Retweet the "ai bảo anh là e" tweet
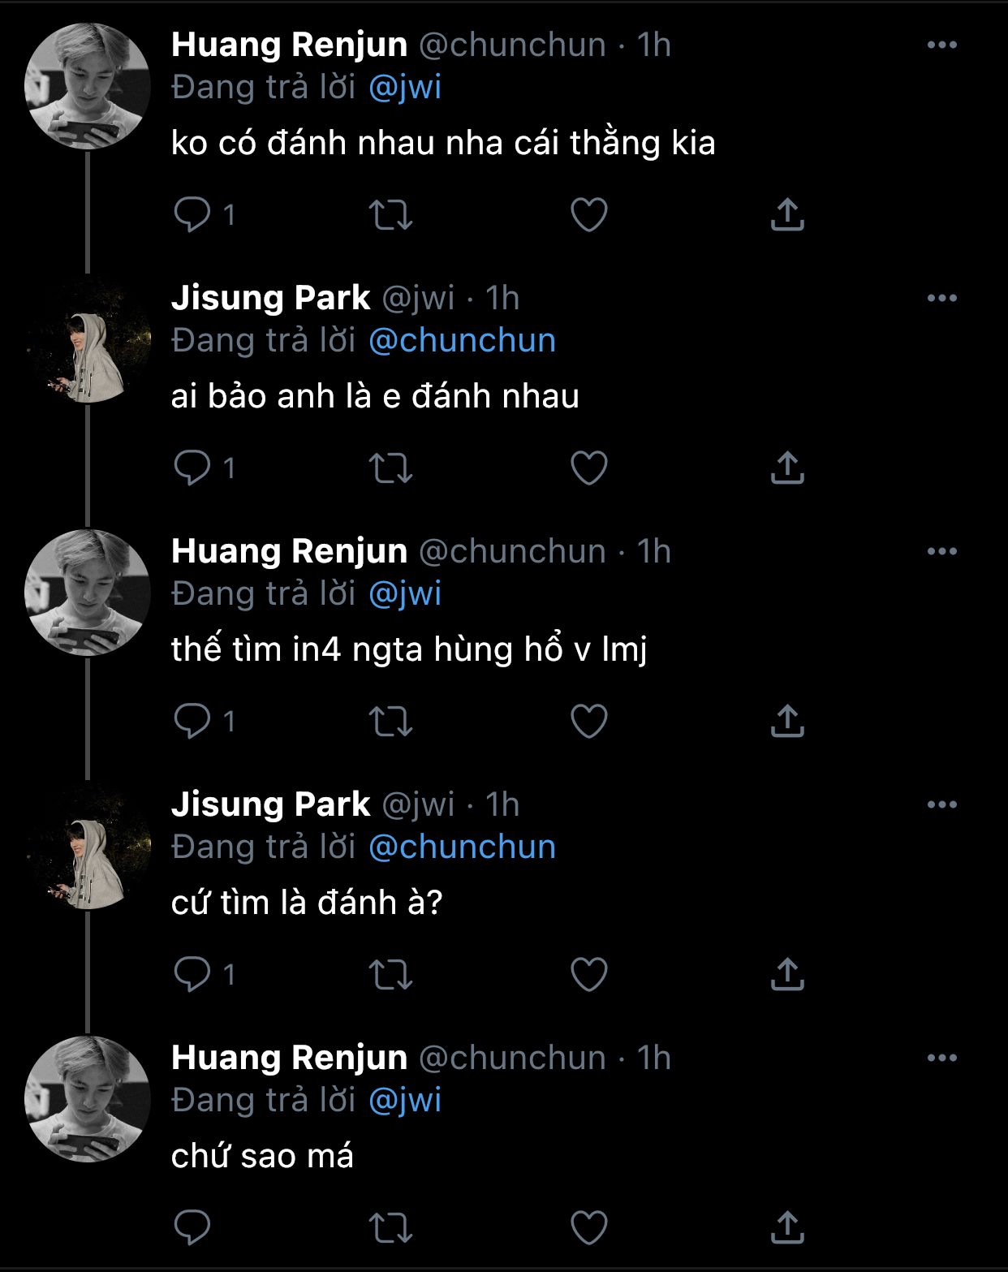 click(391, 468)
